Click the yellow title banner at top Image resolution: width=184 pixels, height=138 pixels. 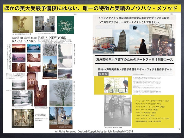coord(92,8)
